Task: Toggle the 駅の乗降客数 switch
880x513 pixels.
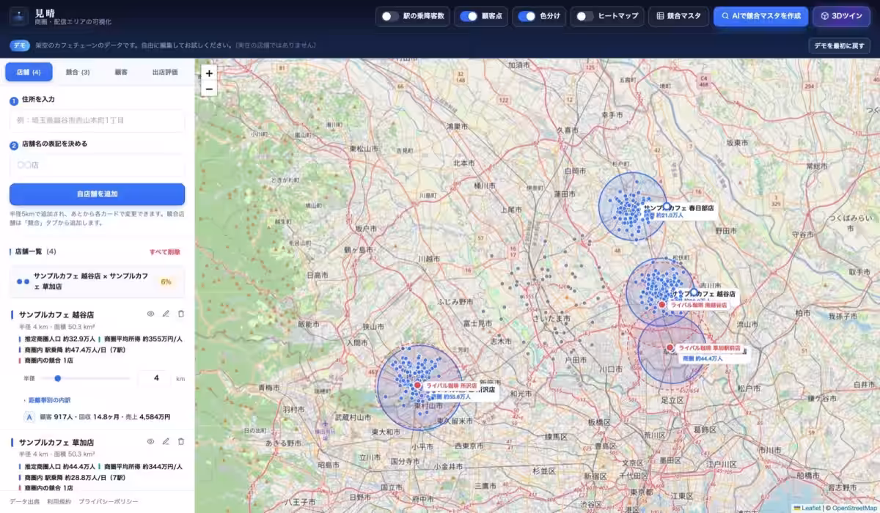Action: [x=390, y=16]
